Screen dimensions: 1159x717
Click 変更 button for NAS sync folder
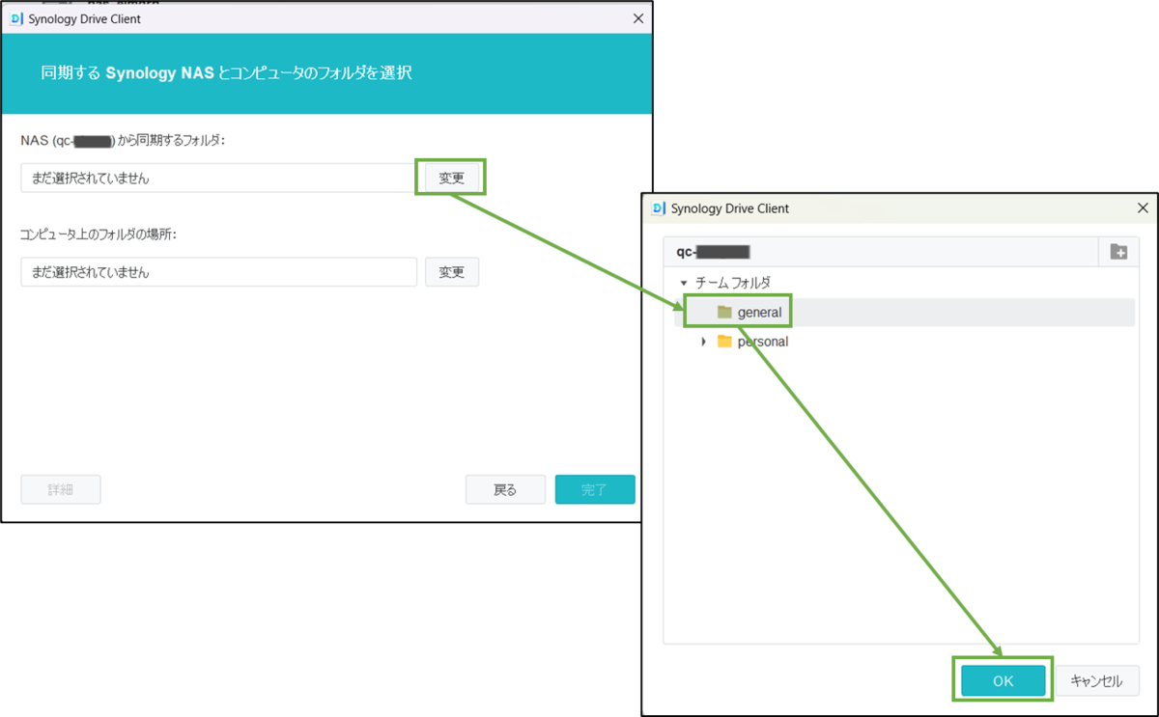click(451, 178)
